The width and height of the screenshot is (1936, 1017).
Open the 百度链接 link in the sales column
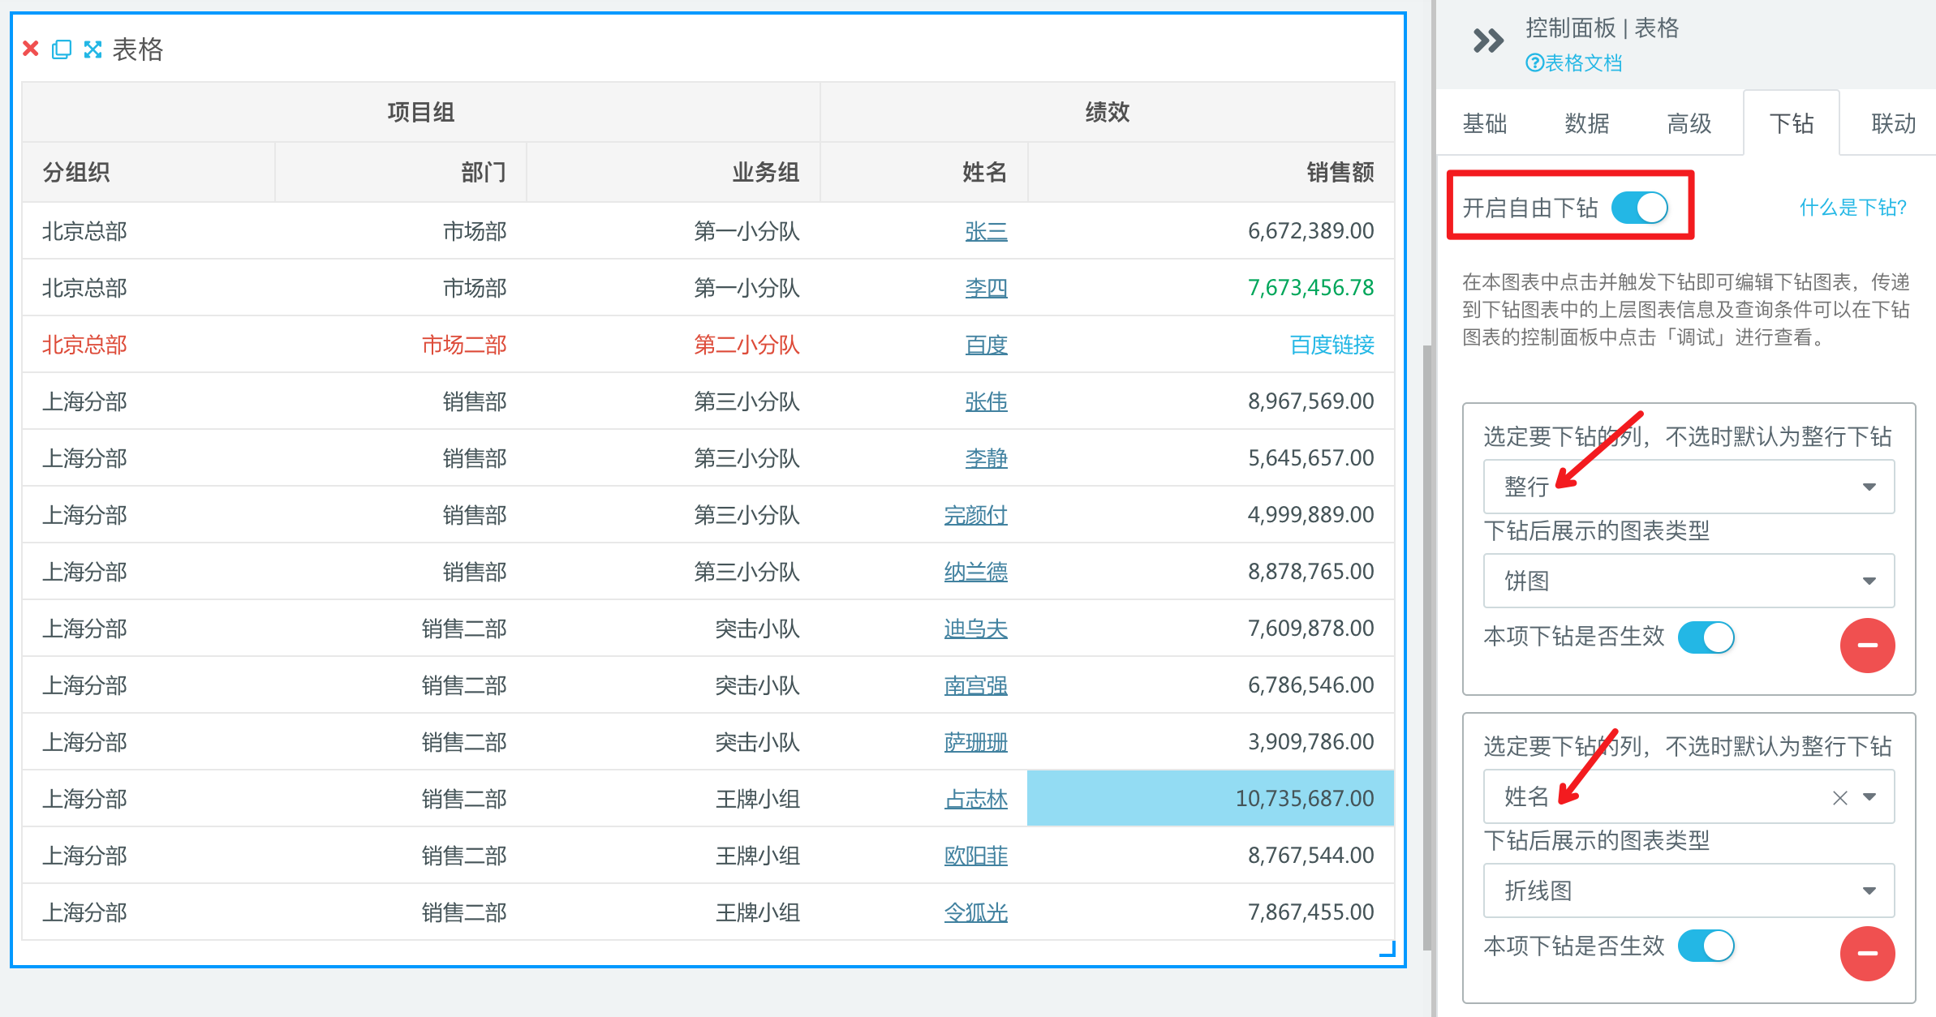pos(1332,345)
